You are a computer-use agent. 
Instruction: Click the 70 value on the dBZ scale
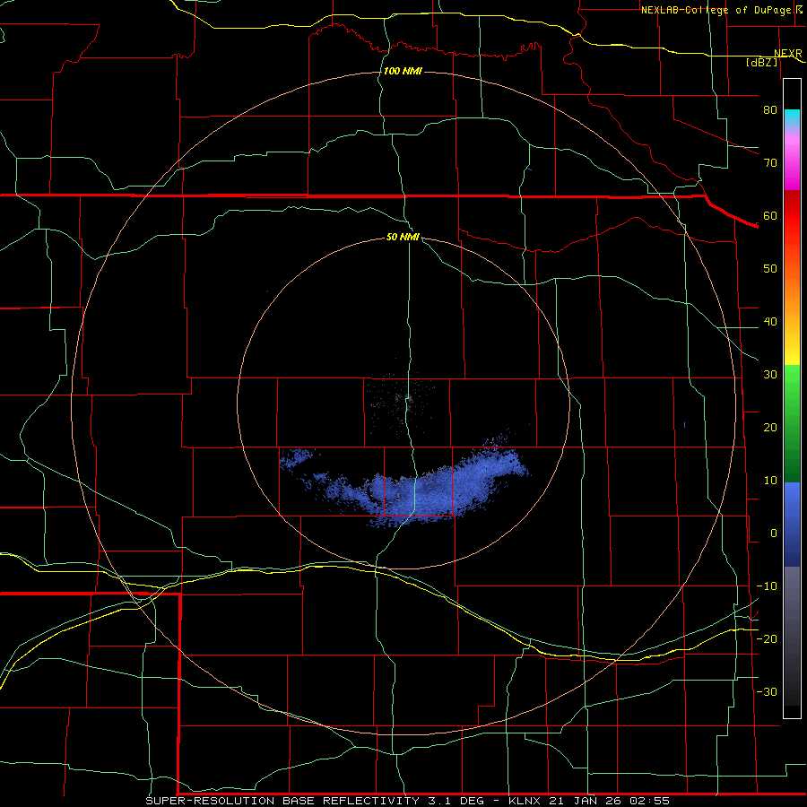[770, 163]
